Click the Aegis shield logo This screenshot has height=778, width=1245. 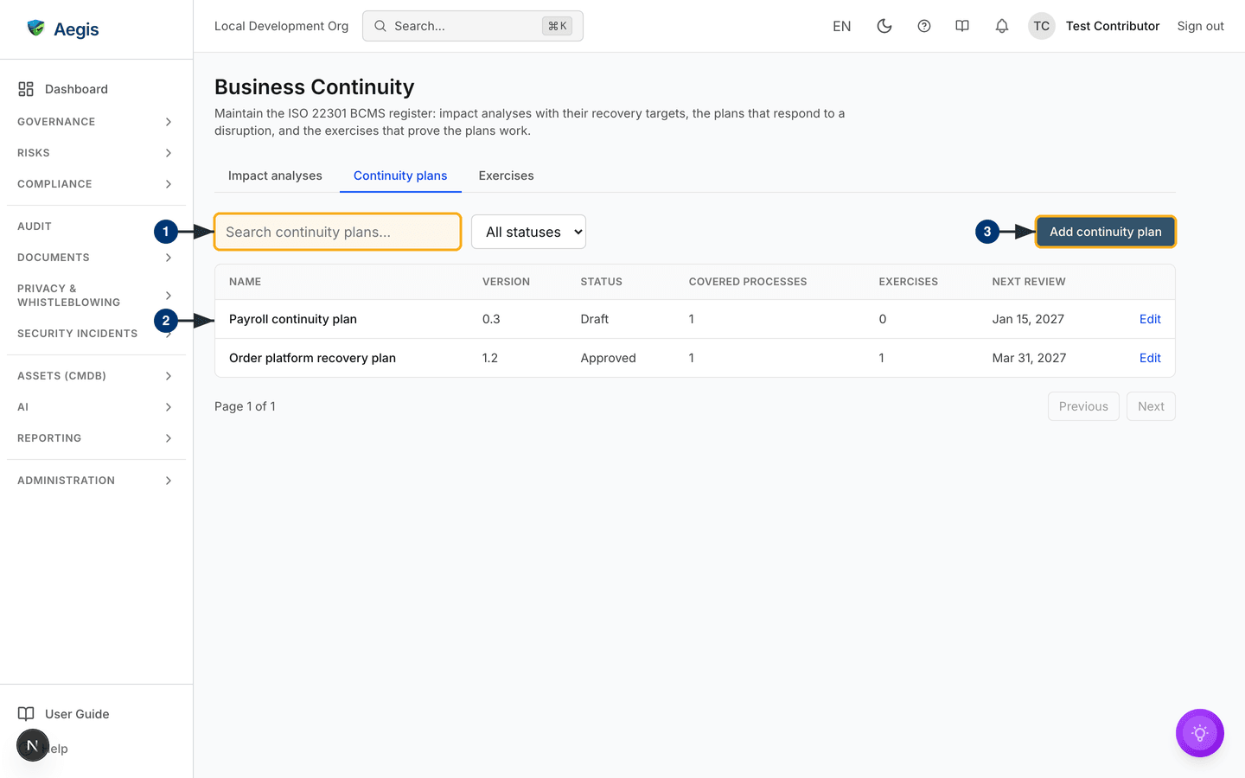pos(35,29)
